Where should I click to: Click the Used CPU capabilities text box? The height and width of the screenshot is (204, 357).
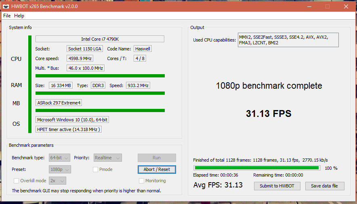[288, 40]
